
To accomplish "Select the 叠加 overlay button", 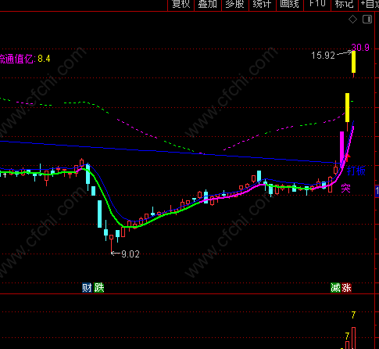I will tap(208, 5).
